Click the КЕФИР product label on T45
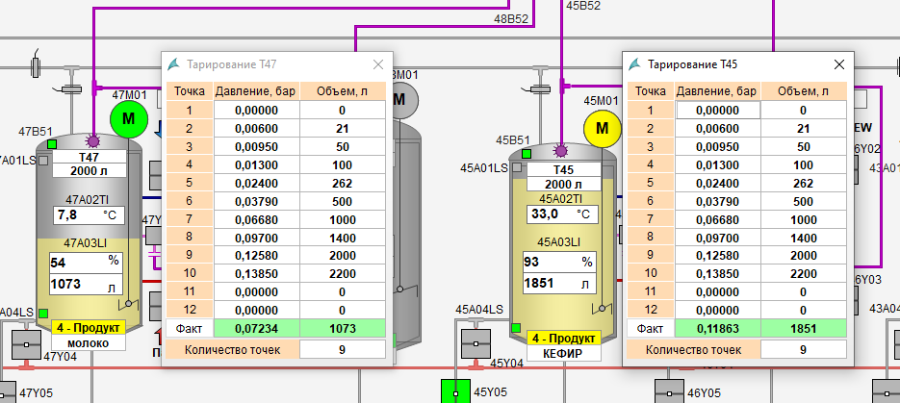Screen dimensions: 900x403 tap(561, 353)
